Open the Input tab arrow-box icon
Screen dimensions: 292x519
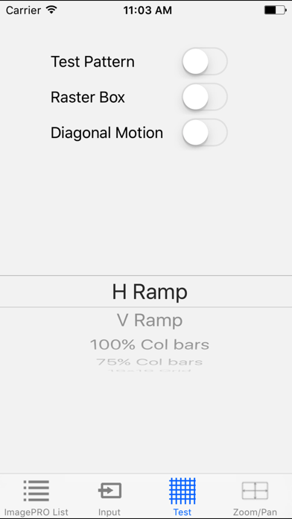pos(110,491)
